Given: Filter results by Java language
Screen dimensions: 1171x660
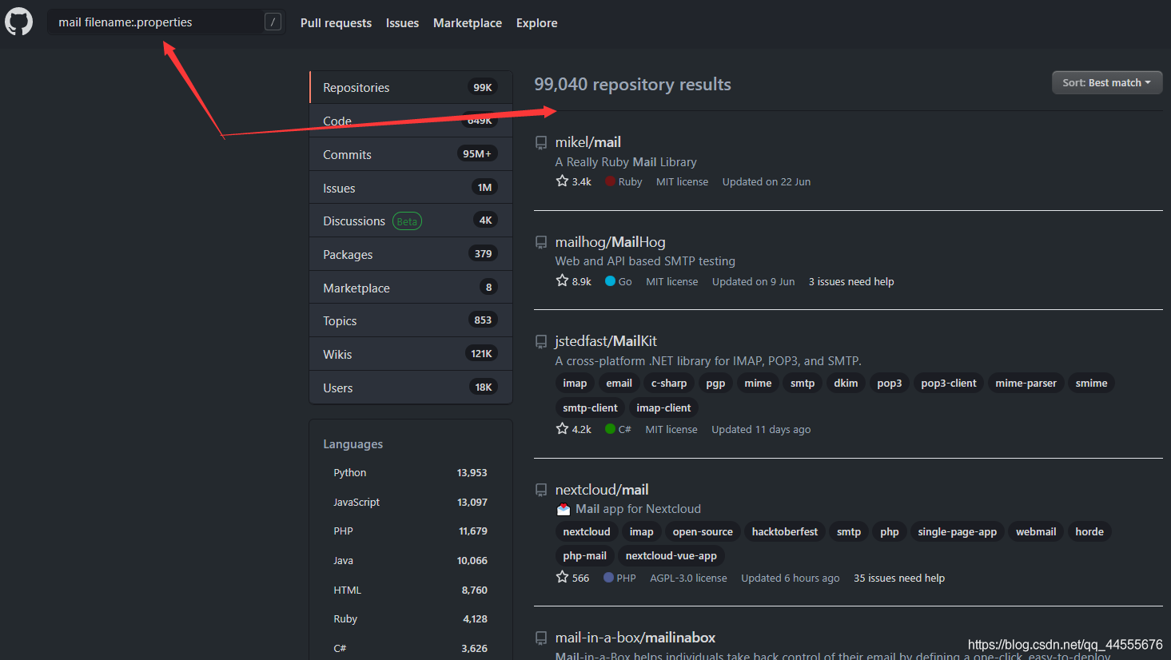Looking at the screenshot, I should tap(410, 561).
